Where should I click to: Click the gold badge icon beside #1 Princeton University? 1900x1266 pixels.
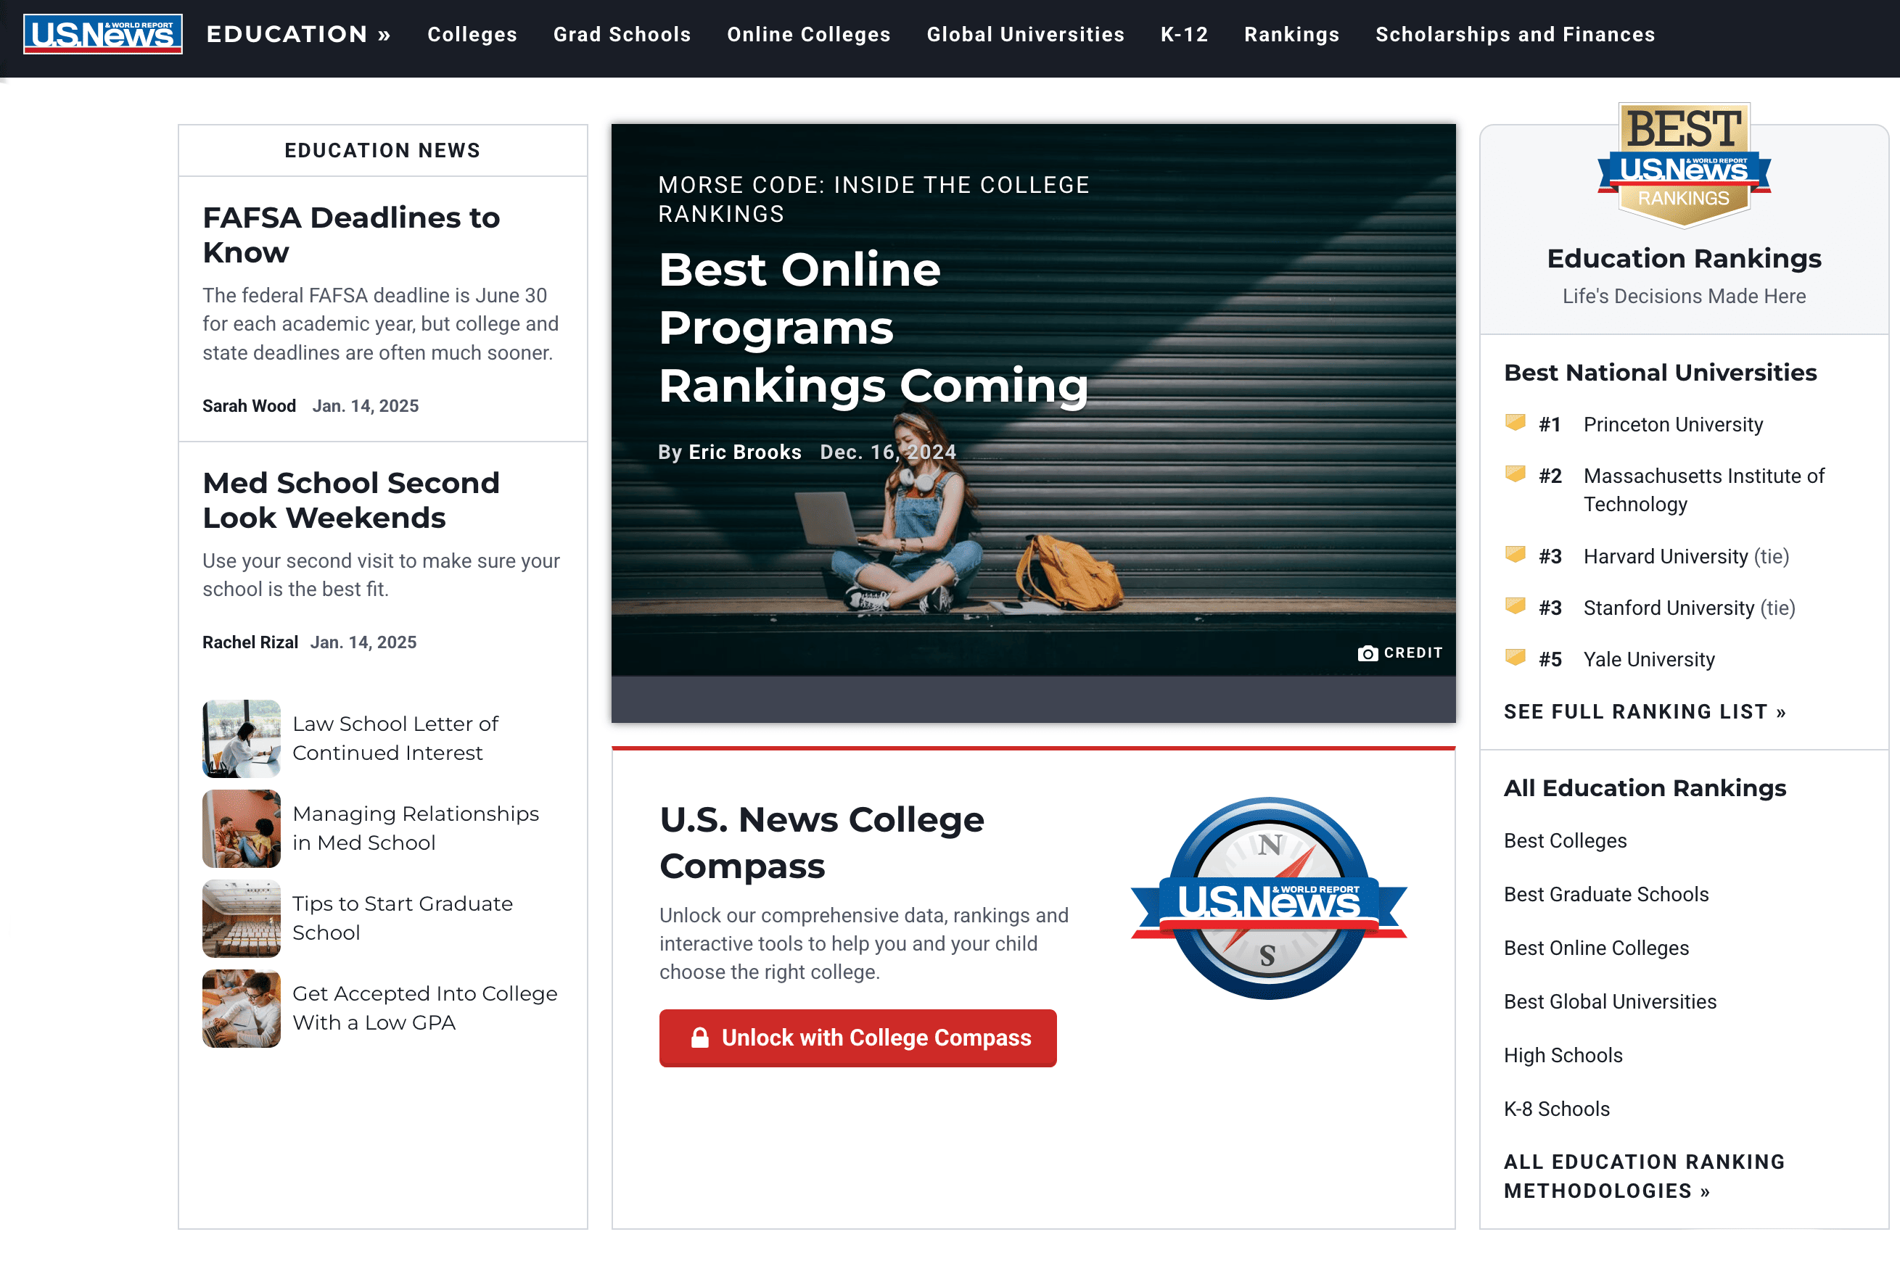click(1516, 421)
